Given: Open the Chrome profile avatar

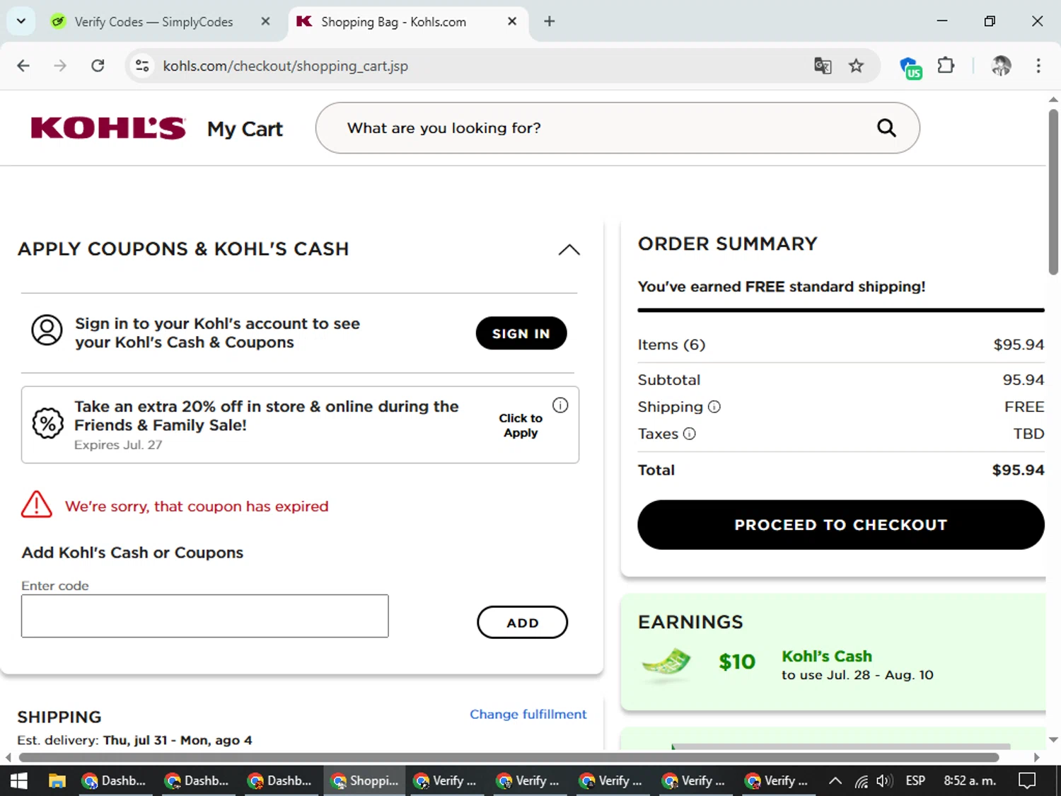Looking at the screenshot, I should (x=1001, y=66).
